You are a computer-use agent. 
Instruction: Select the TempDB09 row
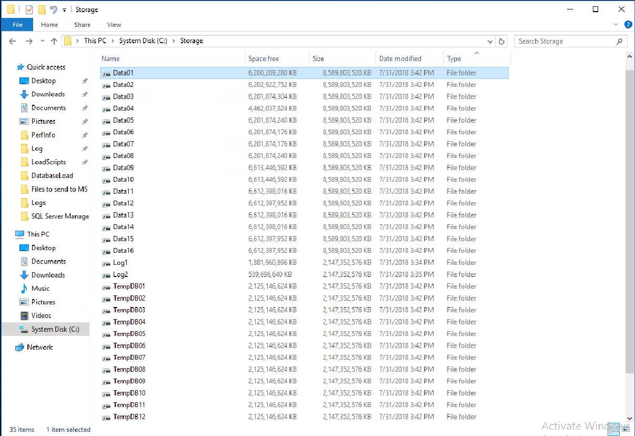304,381
